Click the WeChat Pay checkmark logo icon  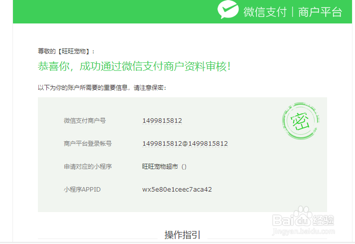pos(228,9)
